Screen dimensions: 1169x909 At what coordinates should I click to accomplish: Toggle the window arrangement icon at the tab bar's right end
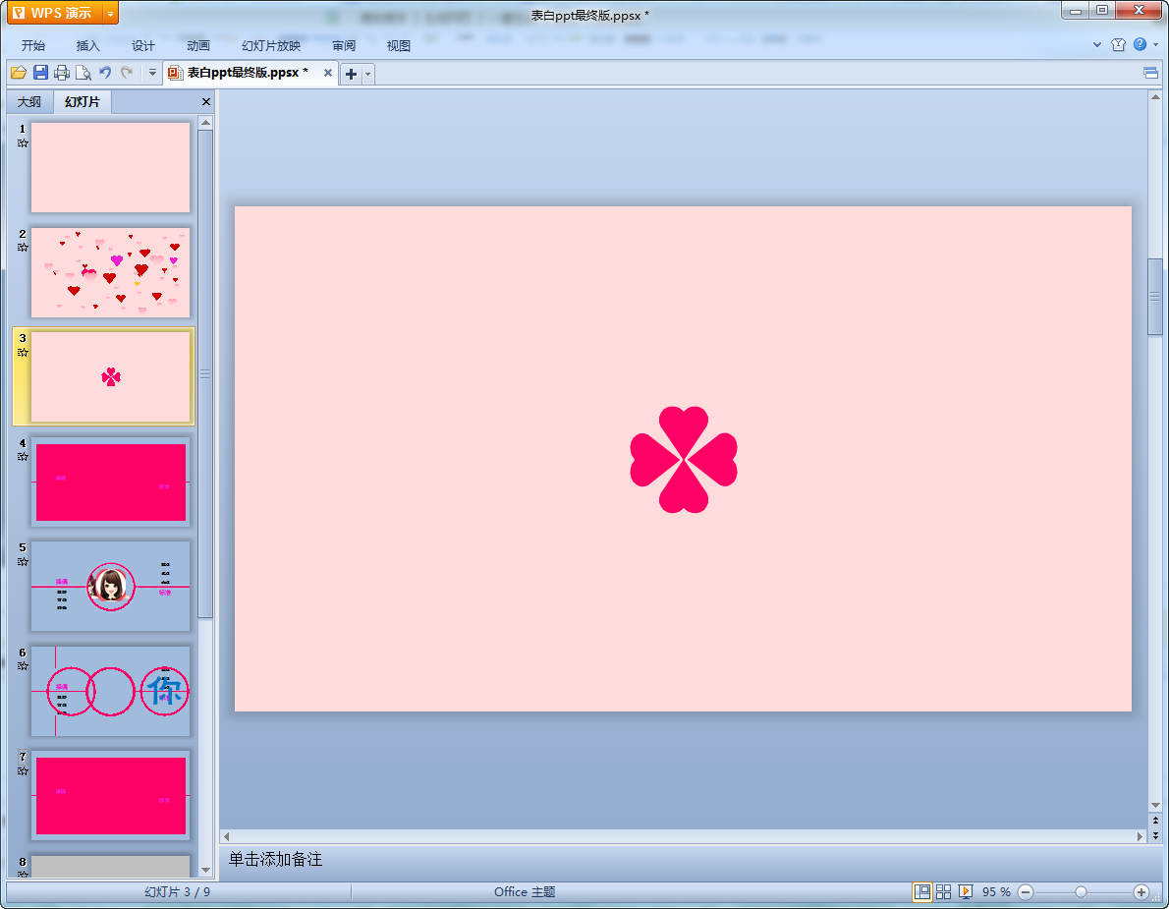pyautogui.click(x=1150, y=73)
